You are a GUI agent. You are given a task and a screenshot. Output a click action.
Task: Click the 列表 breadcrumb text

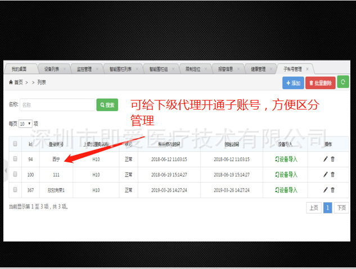42,82
